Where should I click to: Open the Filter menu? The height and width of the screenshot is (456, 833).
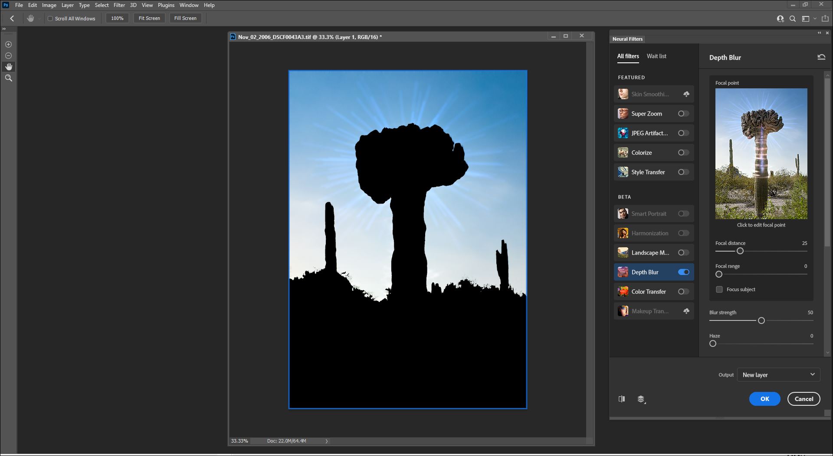click(119, 5)
